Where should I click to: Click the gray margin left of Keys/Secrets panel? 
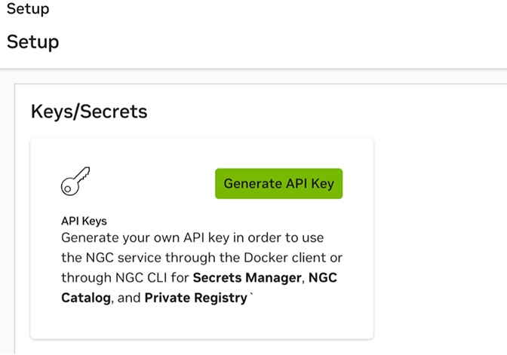coord(7,226)
